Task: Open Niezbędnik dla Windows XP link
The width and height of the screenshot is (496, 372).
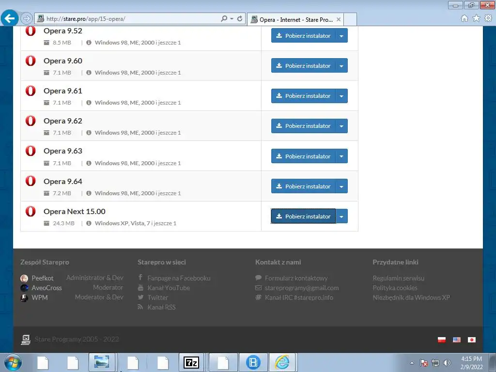Action: [411, 297]
